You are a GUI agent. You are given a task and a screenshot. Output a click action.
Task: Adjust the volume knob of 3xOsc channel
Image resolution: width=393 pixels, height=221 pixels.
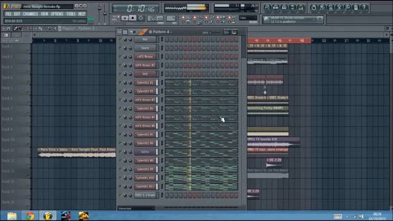pos(130,152)
